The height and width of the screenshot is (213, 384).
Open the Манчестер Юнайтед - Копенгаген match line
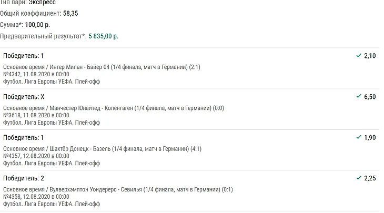[x=107, y=108]
